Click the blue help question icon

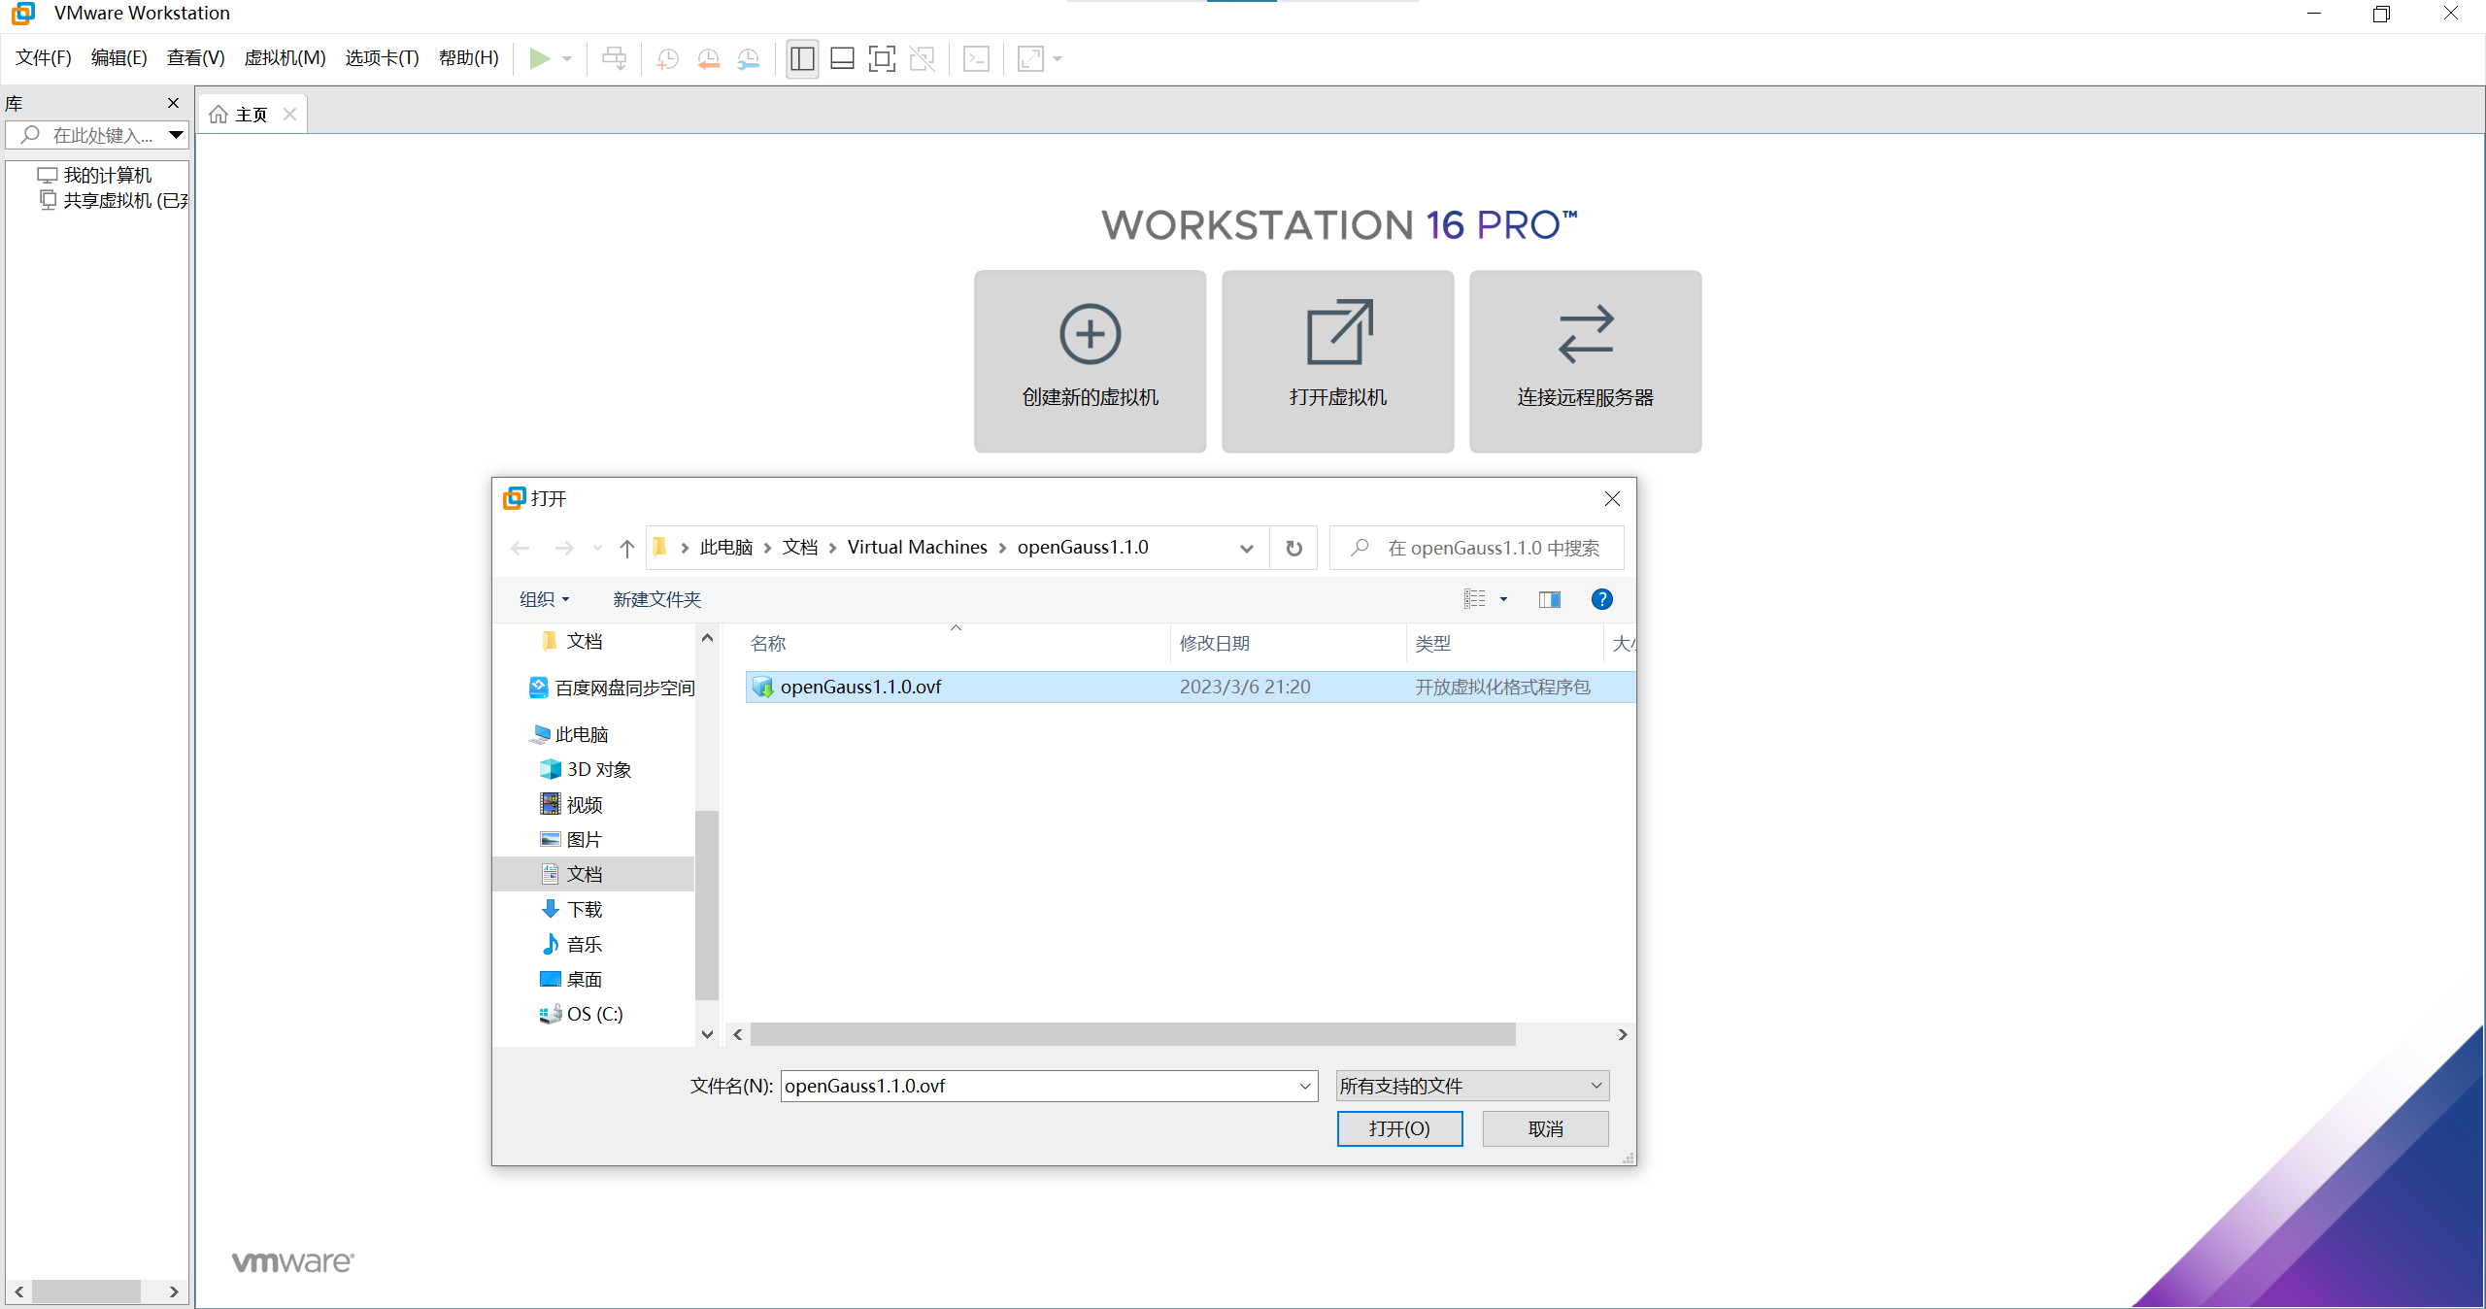click(x=1601, y=599)
